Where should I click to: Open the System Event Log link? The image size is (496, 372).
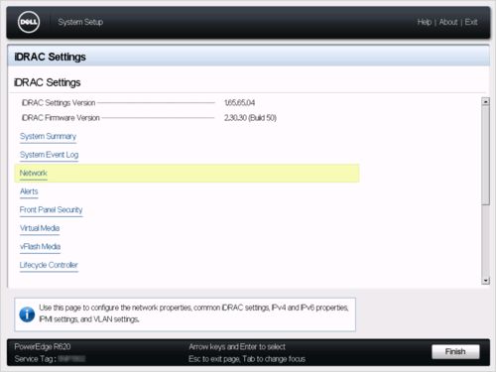[x=49, y=155]
